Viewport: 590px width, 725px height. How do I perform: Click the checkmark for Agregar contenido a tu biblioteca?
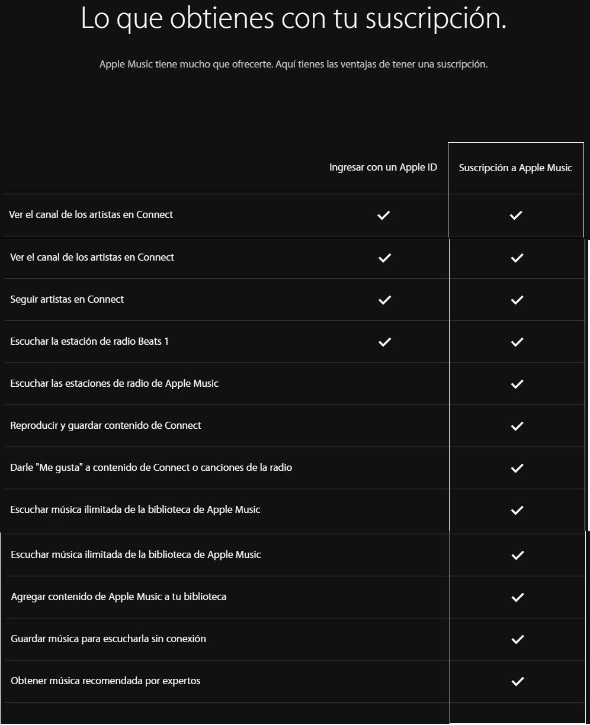[x=518, y=597]
